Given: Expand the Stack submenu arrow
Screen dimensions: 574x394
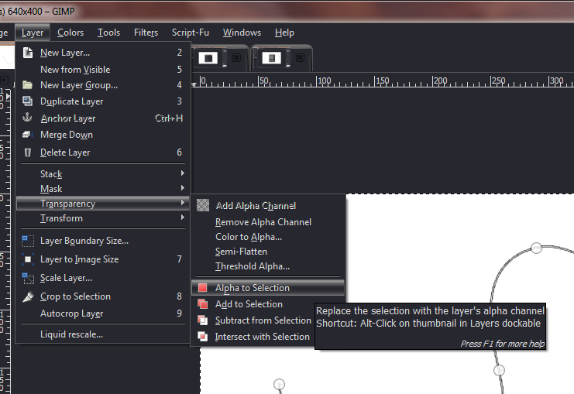Looking at the screenshot, I should [x=182, y=173].
